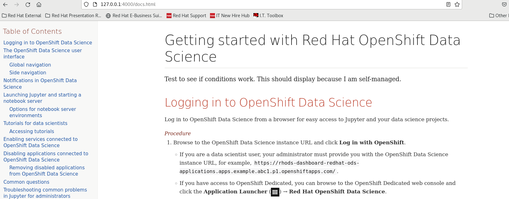Open the Other Bookmarks folder

(x=498, y=16)
